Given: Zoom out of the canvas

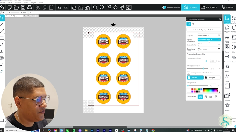Looking at the screenshot, I should (x=102, y=7).
